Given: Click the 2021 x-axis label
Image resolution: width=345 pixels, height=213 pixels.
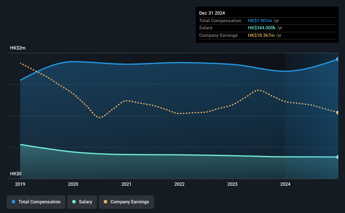Looking at the screenshot, I should pos(126,184).
